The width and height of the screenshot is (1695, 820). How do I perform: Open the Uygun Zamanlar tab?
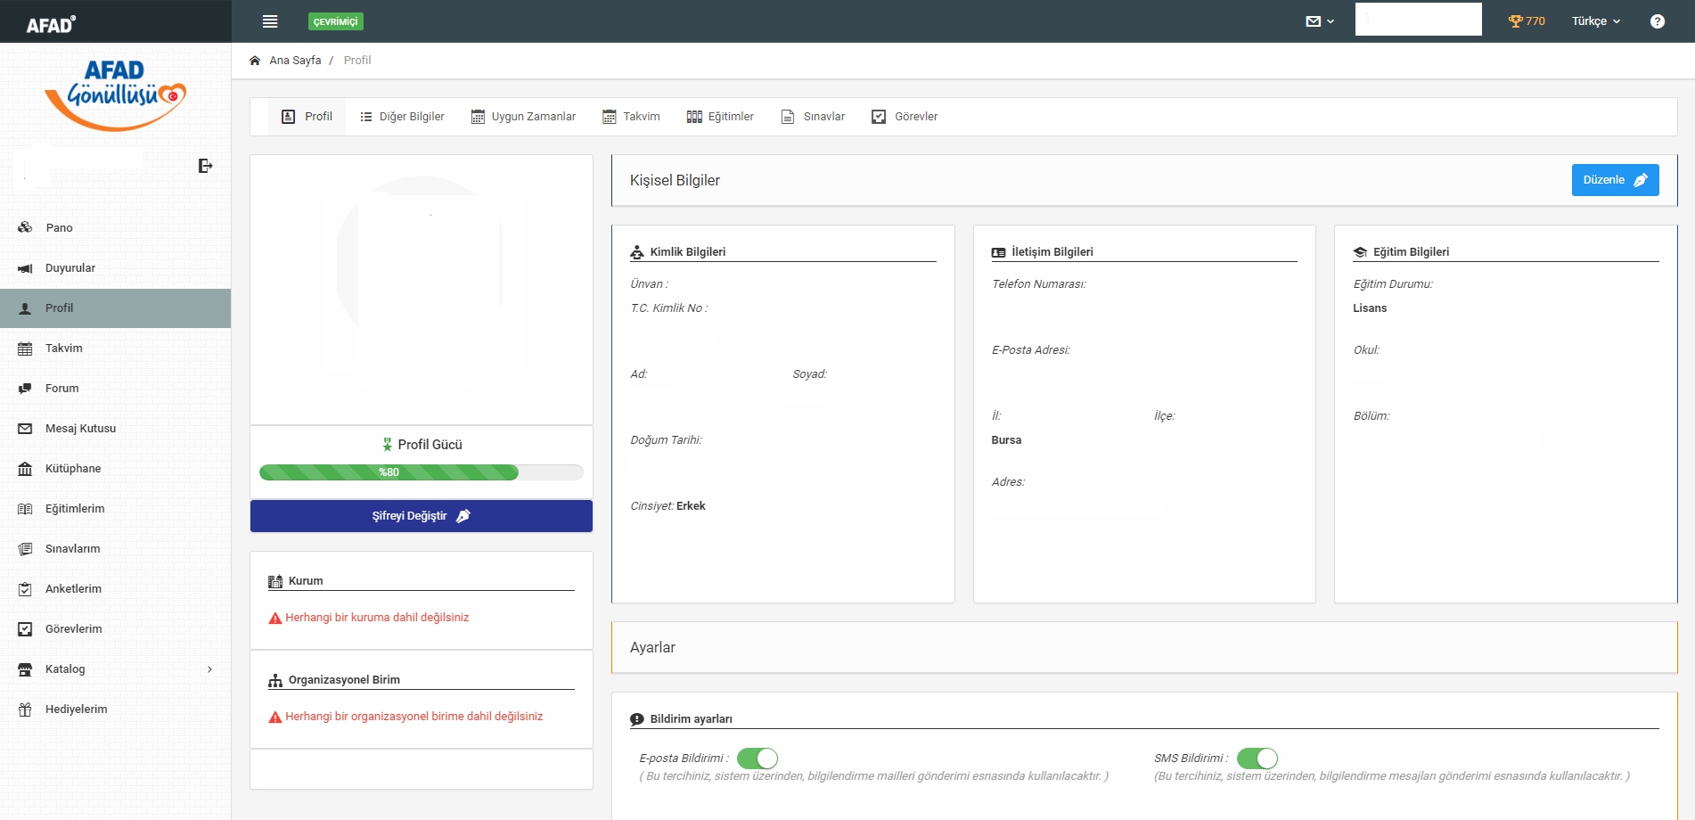click(523, 117)
